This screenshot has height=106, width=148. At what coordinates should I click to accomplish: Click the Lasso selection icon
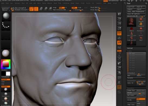click(x=119, y=92)
